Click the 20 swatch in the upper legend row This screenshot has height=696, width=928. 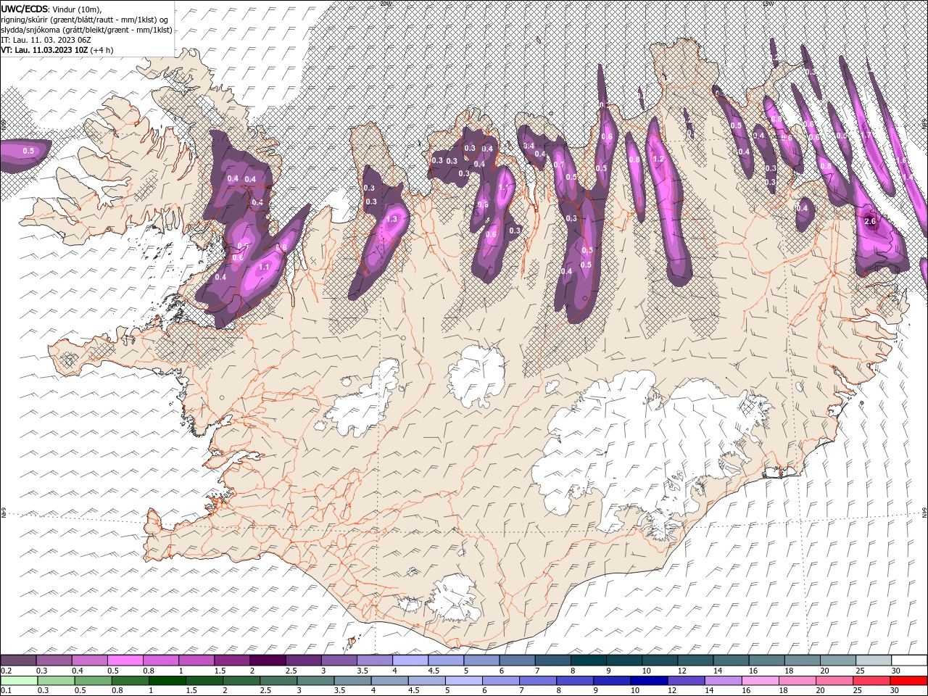pos(837,660)
